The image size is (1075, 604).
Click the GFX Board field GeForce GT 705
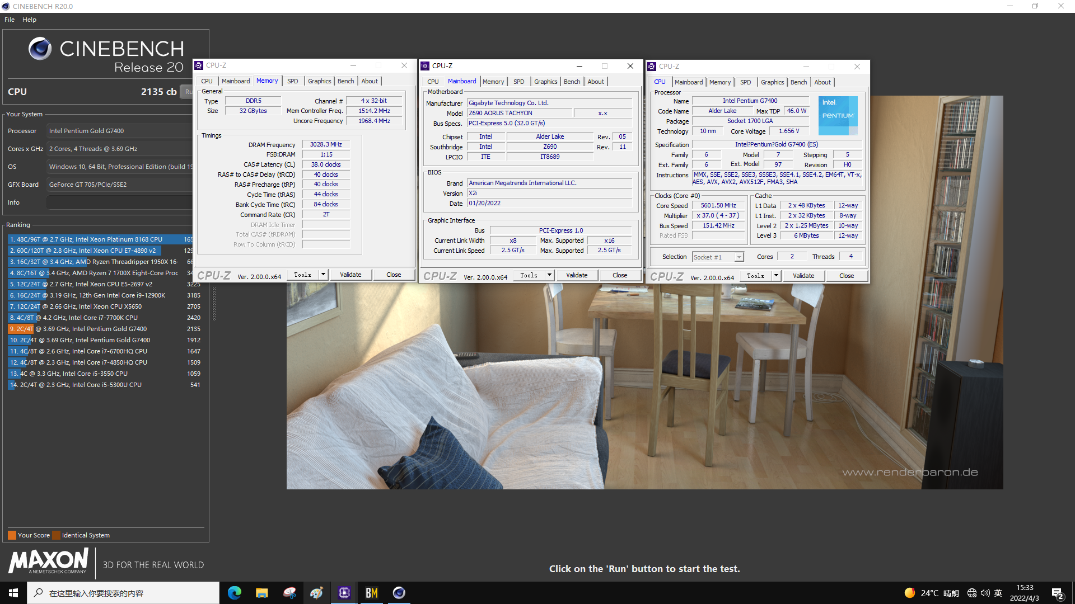point(119,185)
